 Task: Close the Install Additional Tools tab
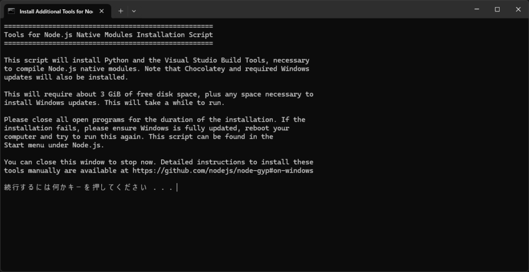pyautogui.click(x=102, y=11)
